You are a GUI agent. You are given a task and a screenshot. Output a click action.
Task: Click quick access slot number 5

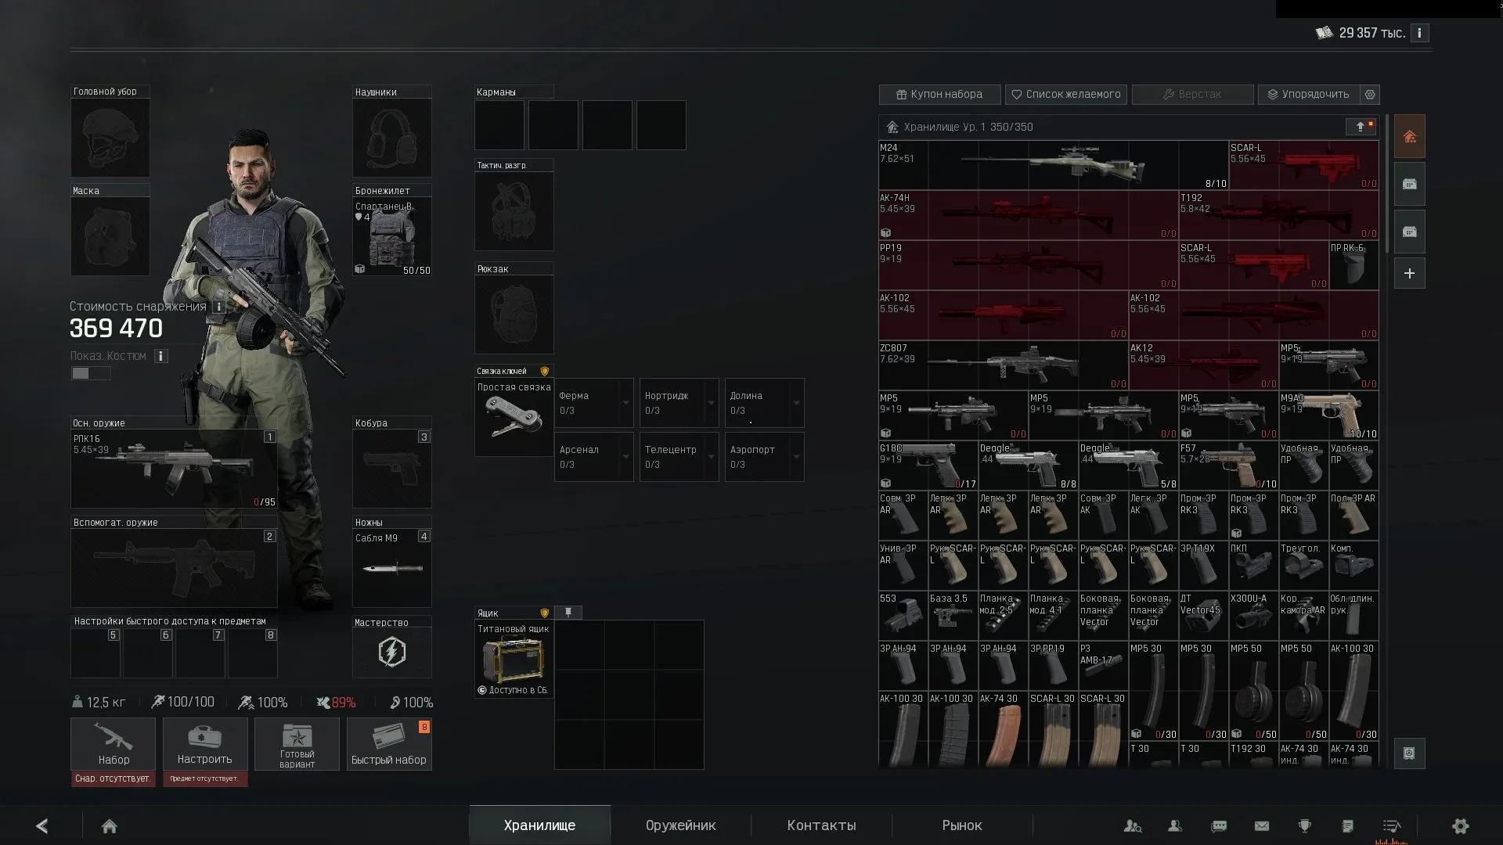[96, 653]
